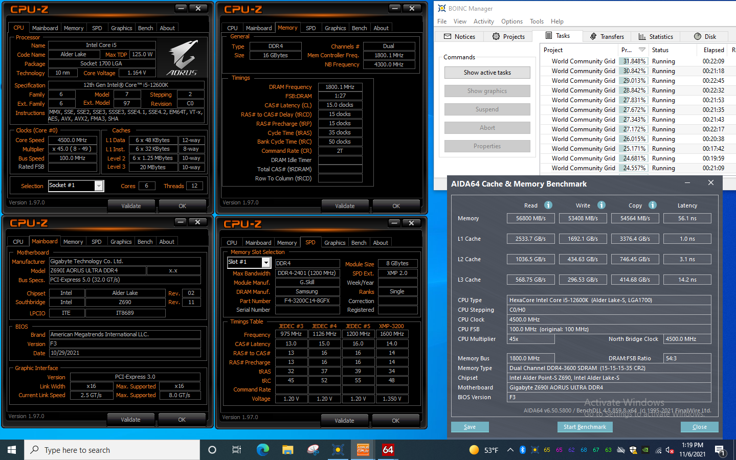The width and height of the screenshot is (736, 460).
Task: Open the BOINC File menu
Action: coord(442,21)
